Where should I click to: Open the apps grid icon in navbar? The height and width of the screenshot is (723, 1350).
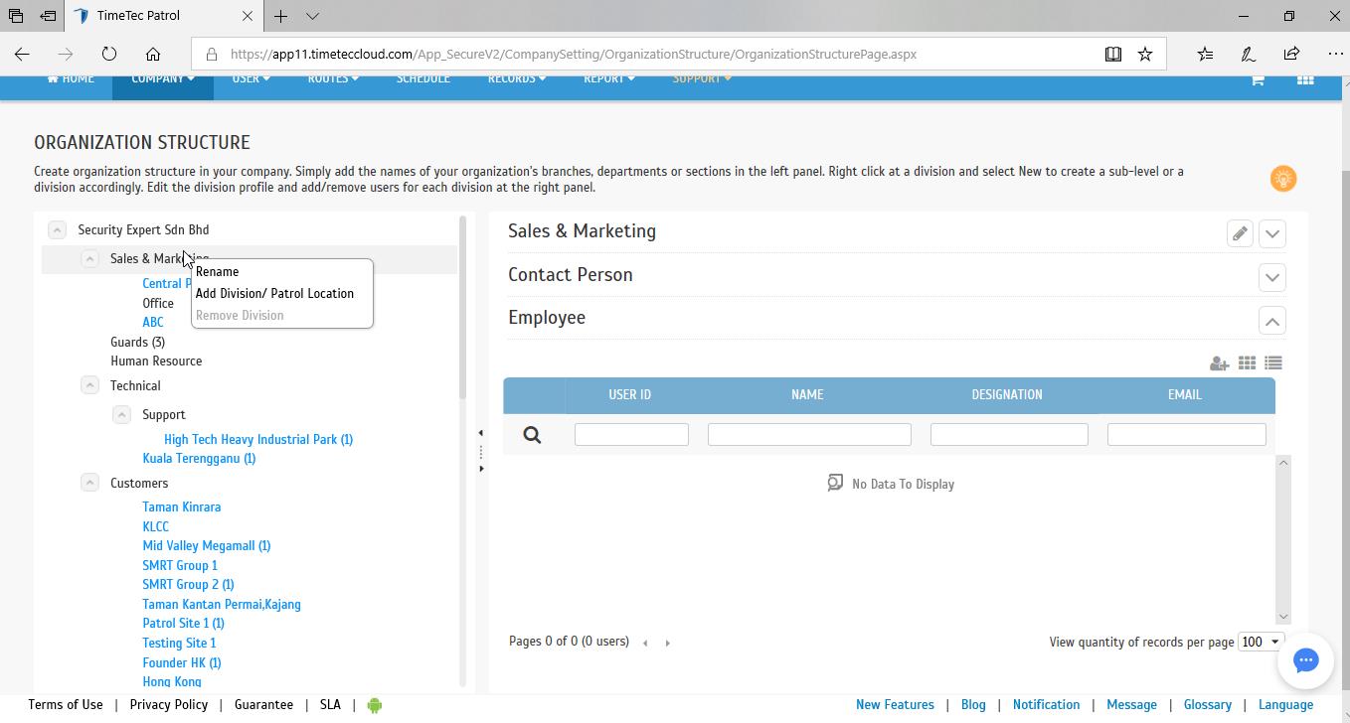point(1305,79)
